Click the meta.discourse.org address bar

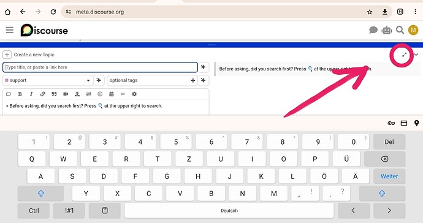click(99, 12)
